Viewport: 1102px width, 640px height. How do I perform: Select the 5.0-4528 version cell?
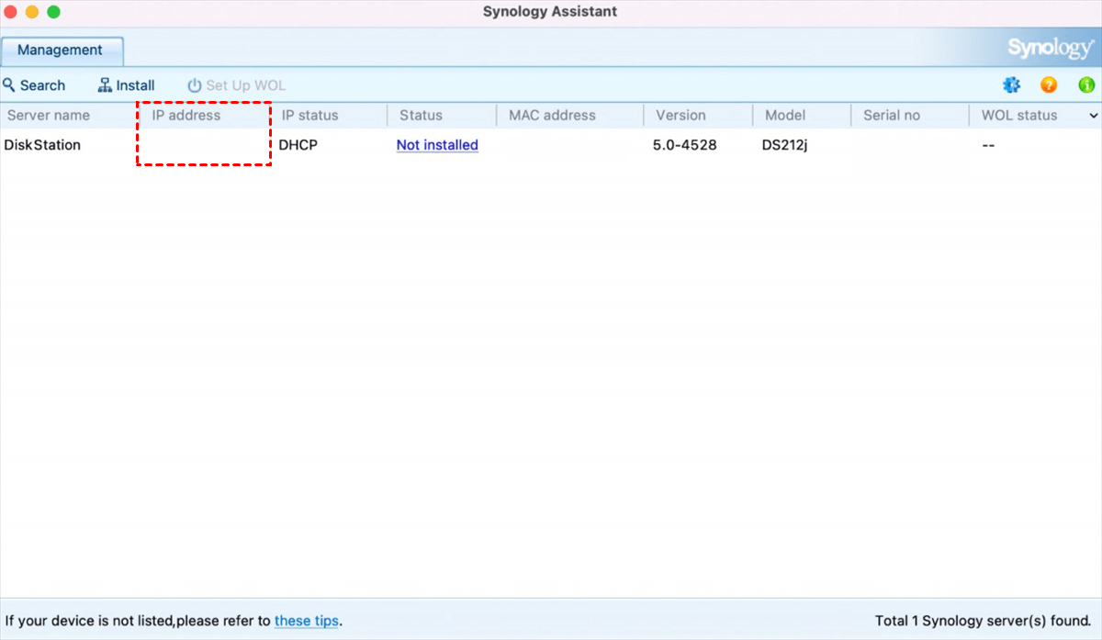tap(685, 145)
